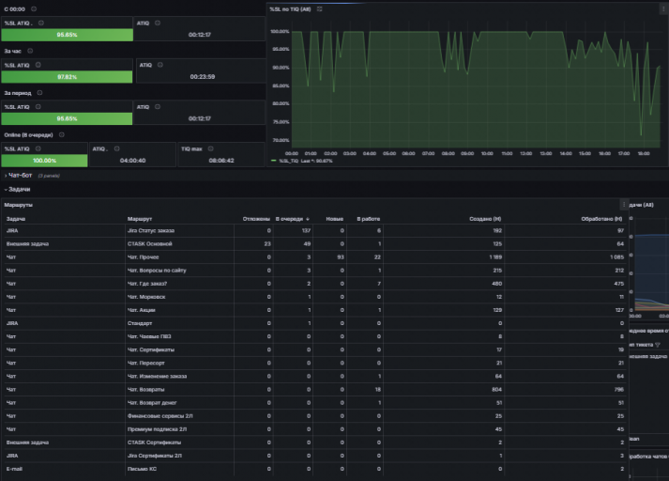The height and width of the screenshot is (481, 669).
Task: Click info icon on the TIQ max panel
Action: pos(210,148)
